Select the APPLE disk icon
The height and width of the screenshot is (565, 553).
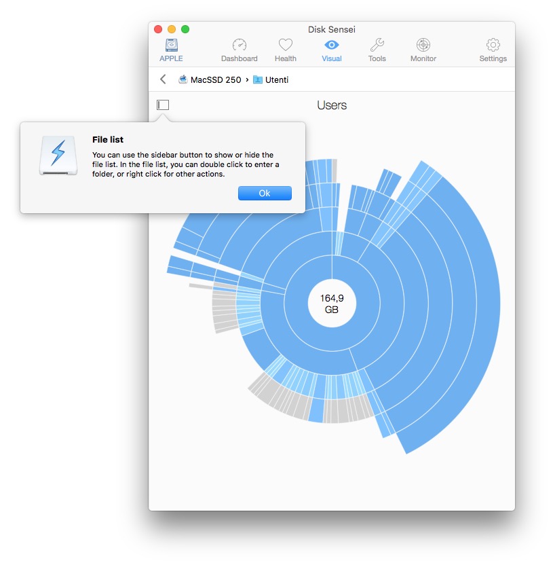coord(172,50)
